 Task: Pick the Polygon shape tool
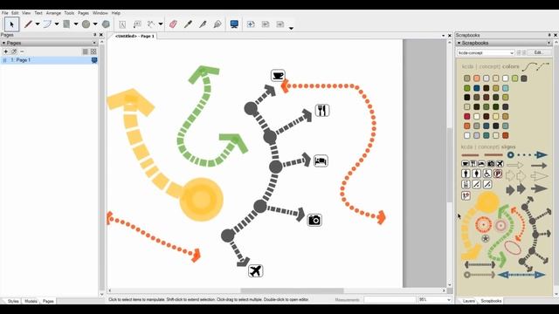click(106, 24)
